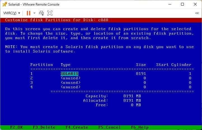Pause the virtual machine with the orange button
202x130 pixels.
29,13
